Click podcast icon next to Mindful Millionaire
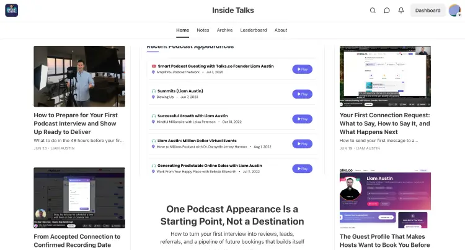The height and width of the screenshot is (250, 465). (x=153, y=122)
